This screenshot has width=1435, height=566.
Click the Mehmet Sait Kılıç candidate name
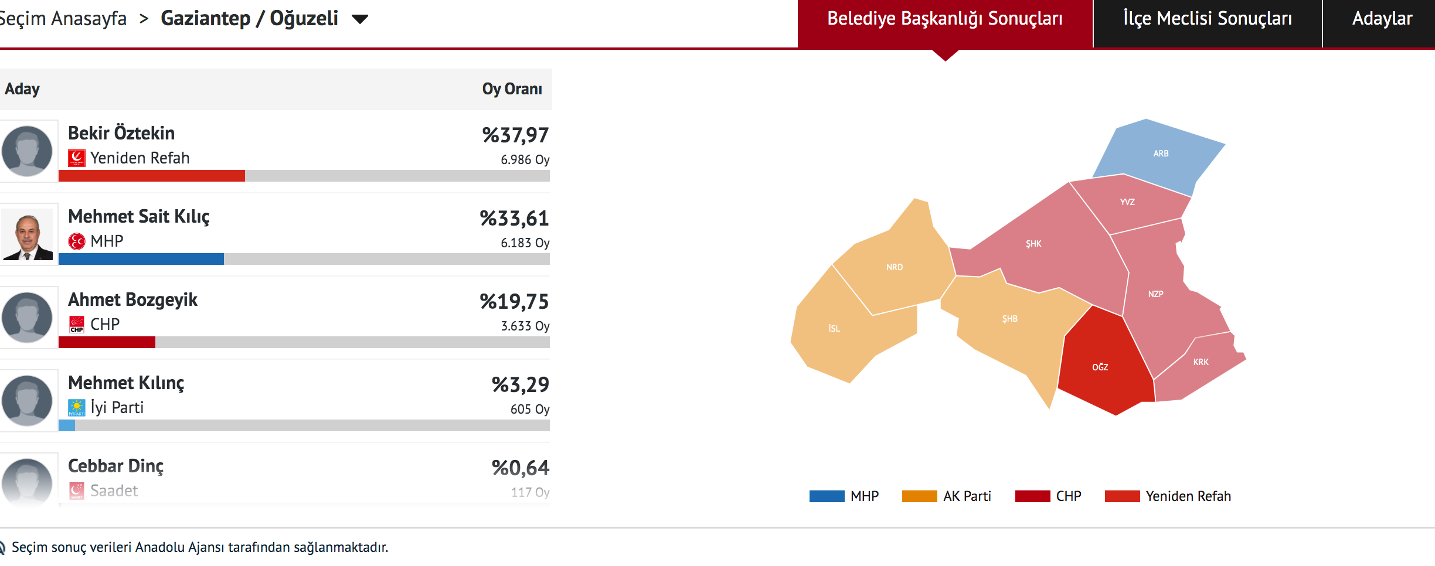tap(138, 217)
